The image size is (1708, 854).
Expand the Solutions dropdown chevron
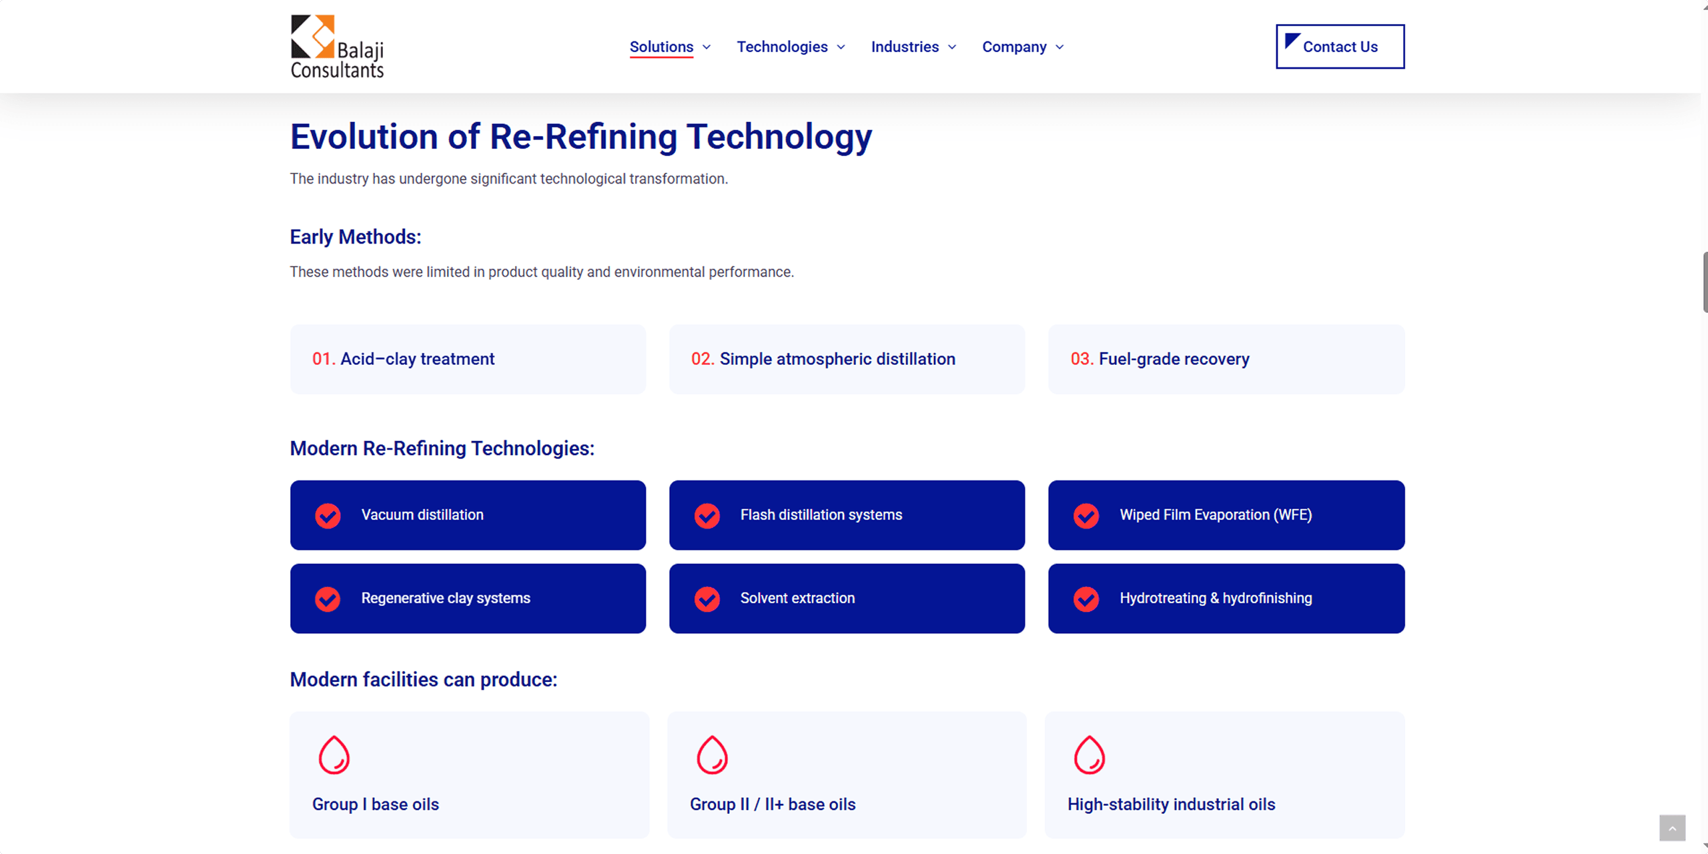coord(707,47)
